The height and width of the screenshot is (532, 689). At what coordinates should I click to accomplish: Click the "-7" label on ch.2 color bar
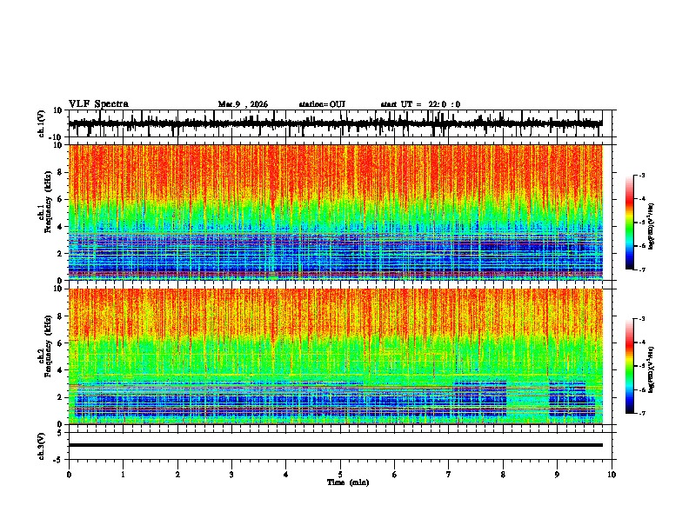click(x=642, y=413)
